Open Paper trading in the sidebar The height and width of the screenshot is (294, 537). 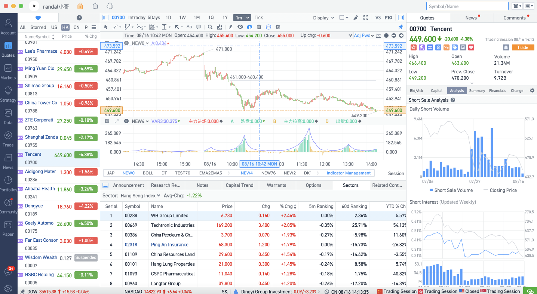(8, 228)
